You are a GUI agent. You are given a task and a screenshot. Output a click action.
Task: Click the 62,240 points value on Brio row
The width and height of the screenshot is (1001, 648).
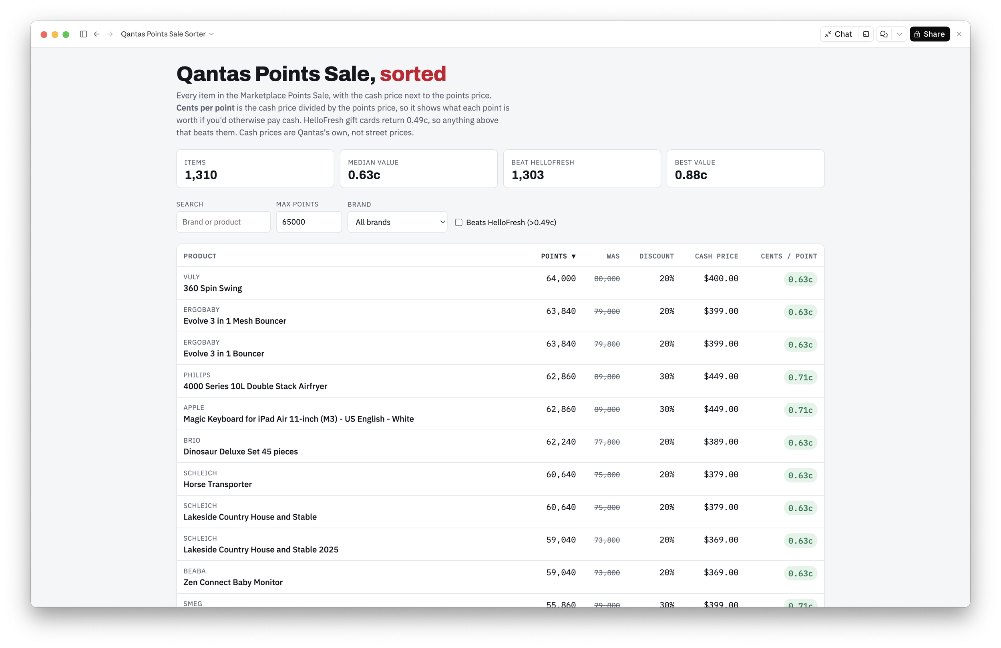561,441
